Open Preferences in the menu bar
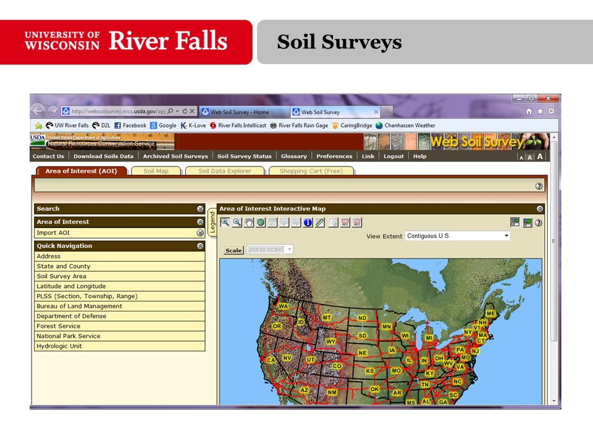Image resolution: width=593 pixels, height=444 pixels. pos(334,156)
